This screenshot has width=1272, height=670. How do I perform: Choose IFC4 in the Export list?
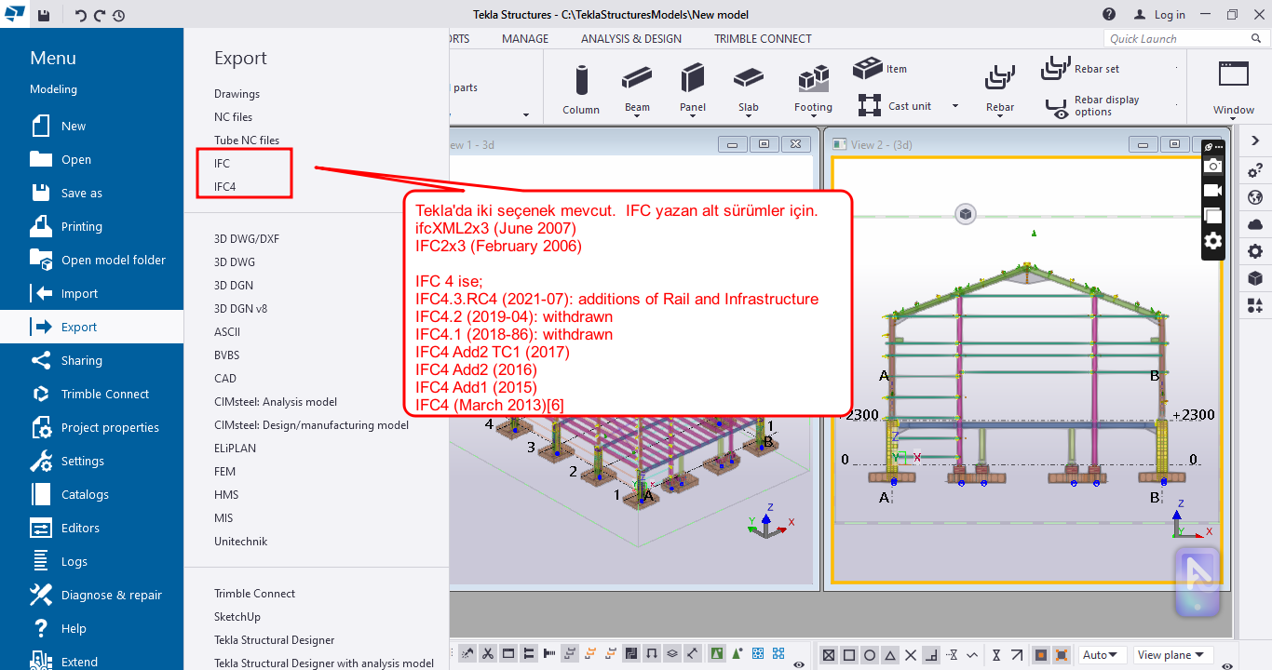(225, 186)
